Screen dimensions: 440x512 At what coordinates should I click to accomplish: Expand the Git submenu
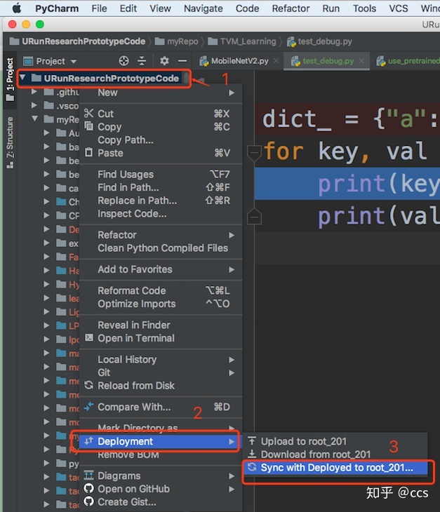click(161, 372)
